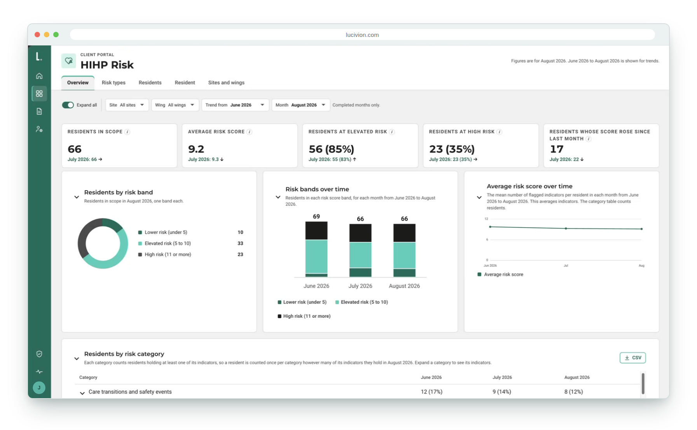
Task: Open the documents icon in sidebar
Action: pyautogui.click(x=39, y=111)
